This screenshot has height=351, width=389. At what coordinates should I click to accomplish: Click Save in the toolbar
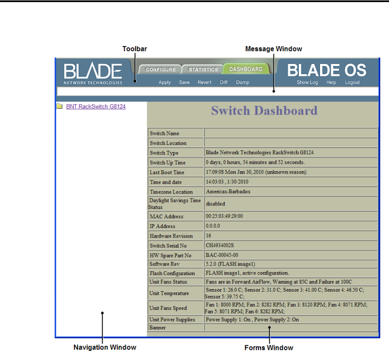pyautogui.click(x=185, y=82)
